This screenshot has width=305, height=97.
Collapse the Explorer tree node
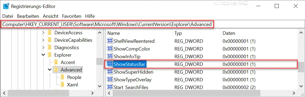click(x=43, y=55)
